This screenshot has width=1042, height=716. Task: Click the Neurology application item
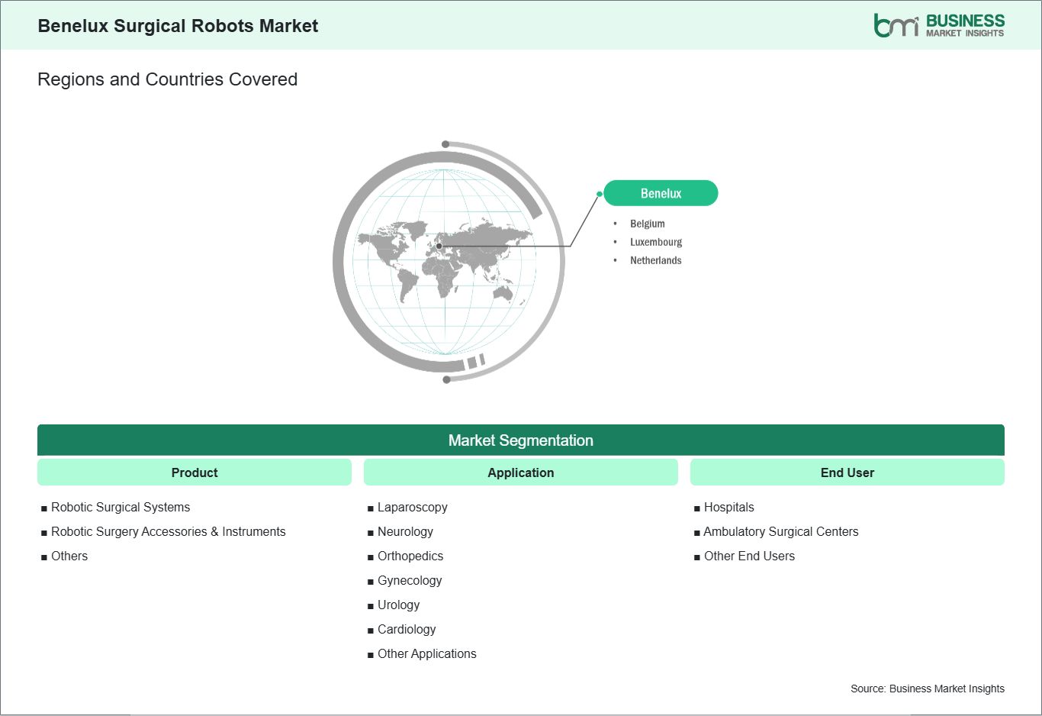pos(405,531)
